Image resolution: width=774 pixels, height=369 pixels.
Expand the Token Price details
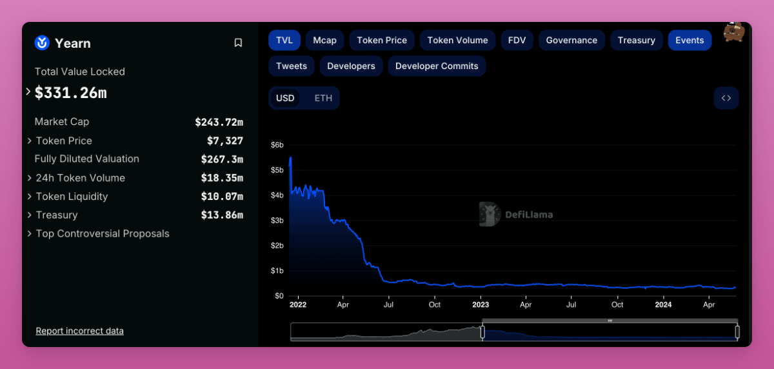tap(30, 141)
